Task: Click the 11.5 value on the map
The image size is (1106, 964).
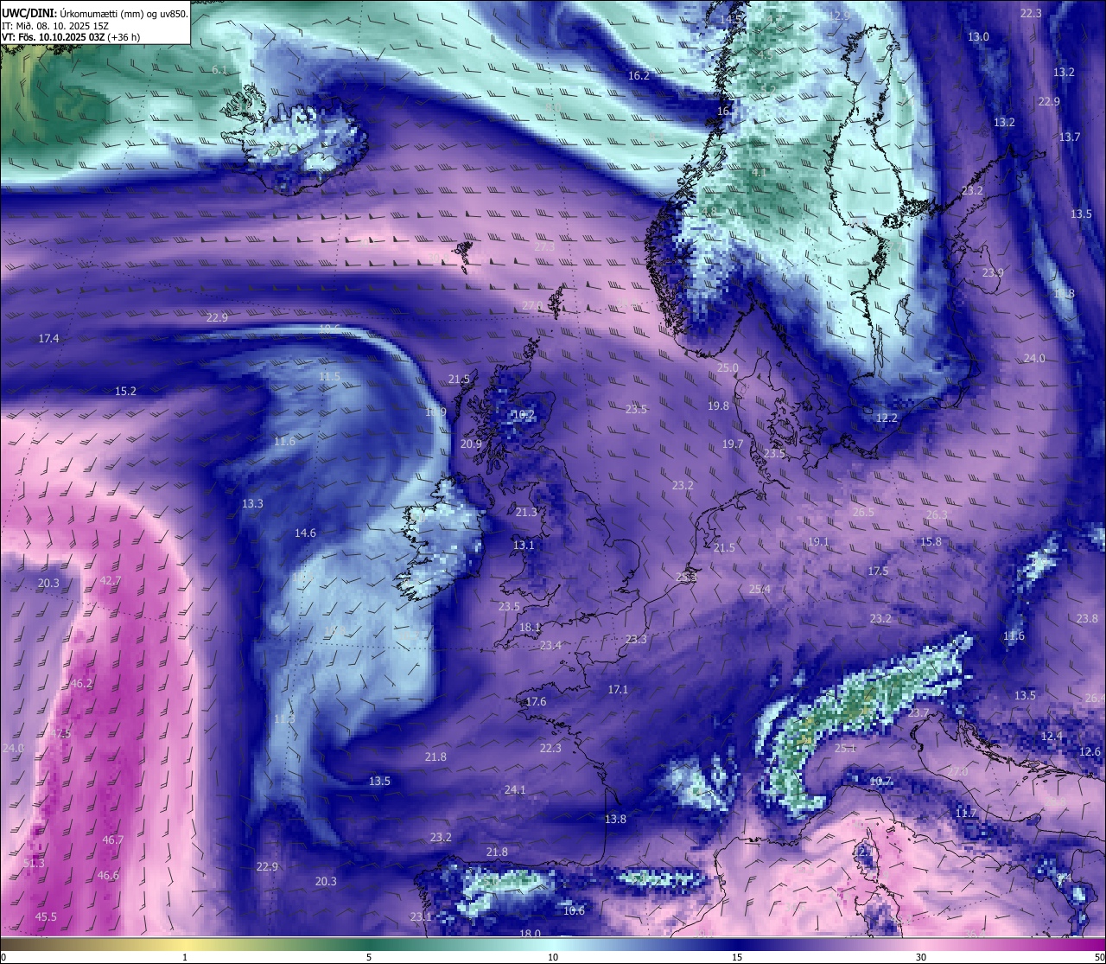Action: click(x=329, y=376)
